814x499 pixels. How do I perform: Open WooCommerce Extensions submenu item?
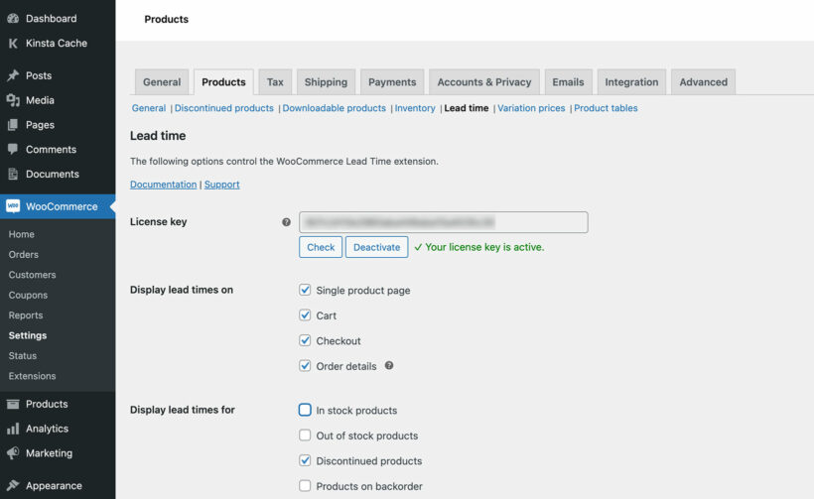click(x=32, y=376)
